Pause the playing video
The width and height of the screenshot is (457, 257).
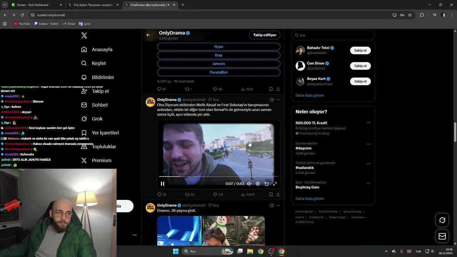[x=162, y=184]
